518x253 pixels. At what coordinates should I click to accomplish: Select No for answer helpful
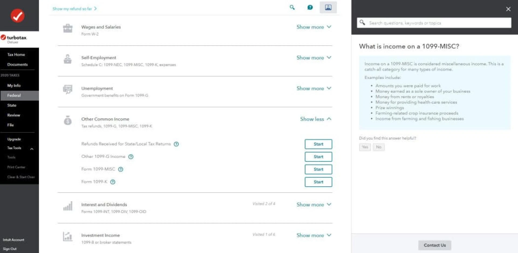[x=379, y=147]
